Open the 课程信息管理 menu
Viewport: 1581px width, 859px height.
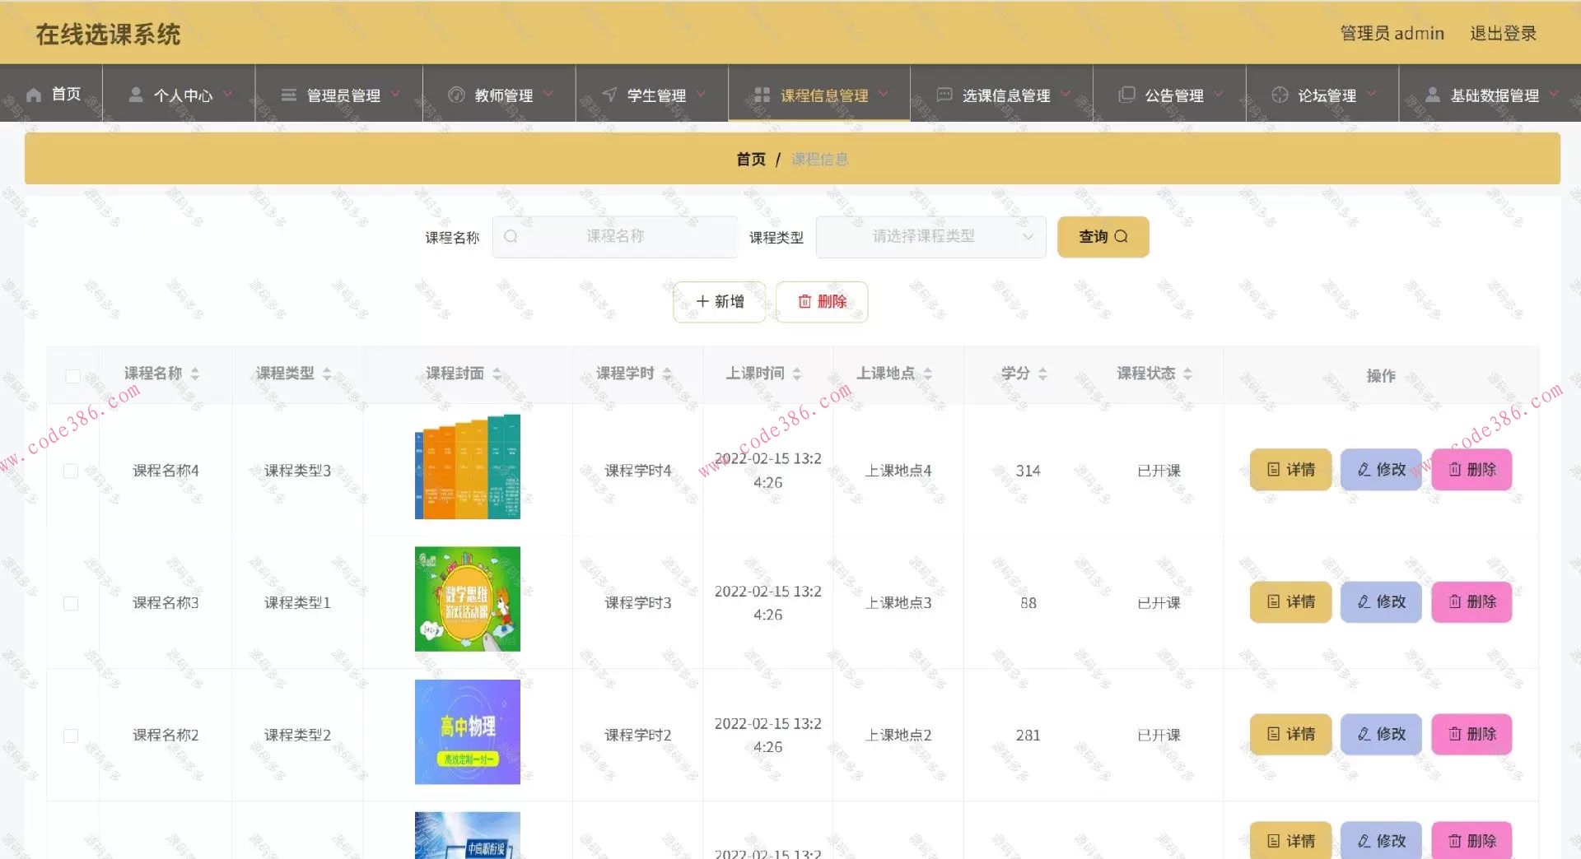coord(826,95)
